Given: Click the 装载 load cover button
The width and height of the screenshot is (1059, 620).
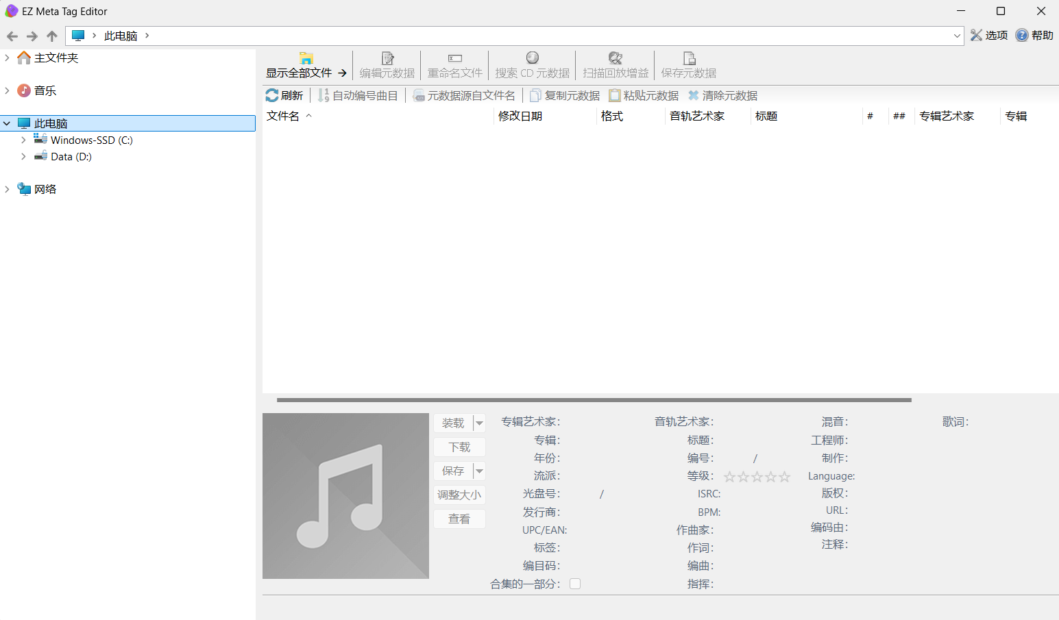Looking at the screenshot, I should tap(453, 423).
